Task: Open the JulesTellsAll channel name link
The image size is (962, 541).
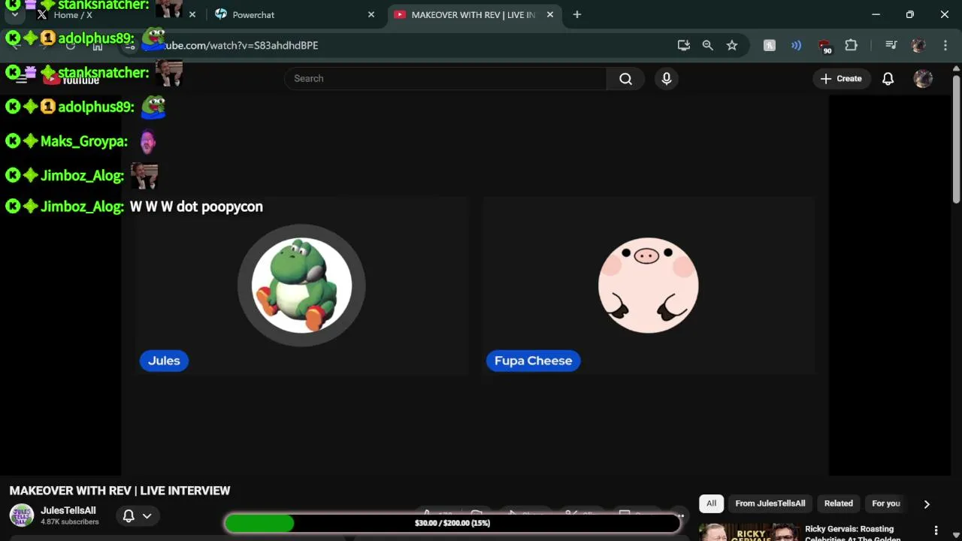Action: (68, 510)
